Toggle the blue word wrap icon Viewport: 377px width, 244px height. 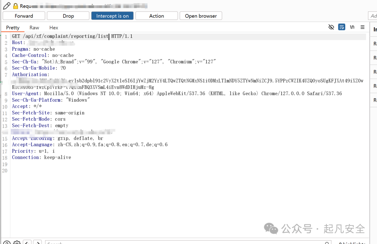tap(341, 27)
